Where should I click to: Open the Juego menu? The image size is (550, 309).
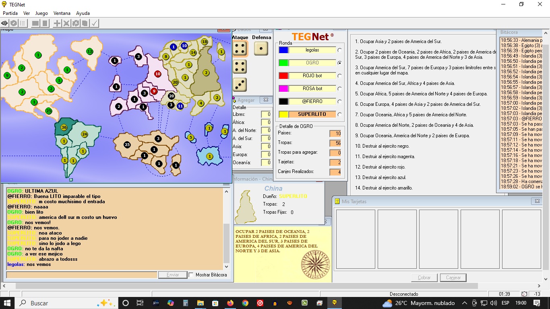pos(41,13)
